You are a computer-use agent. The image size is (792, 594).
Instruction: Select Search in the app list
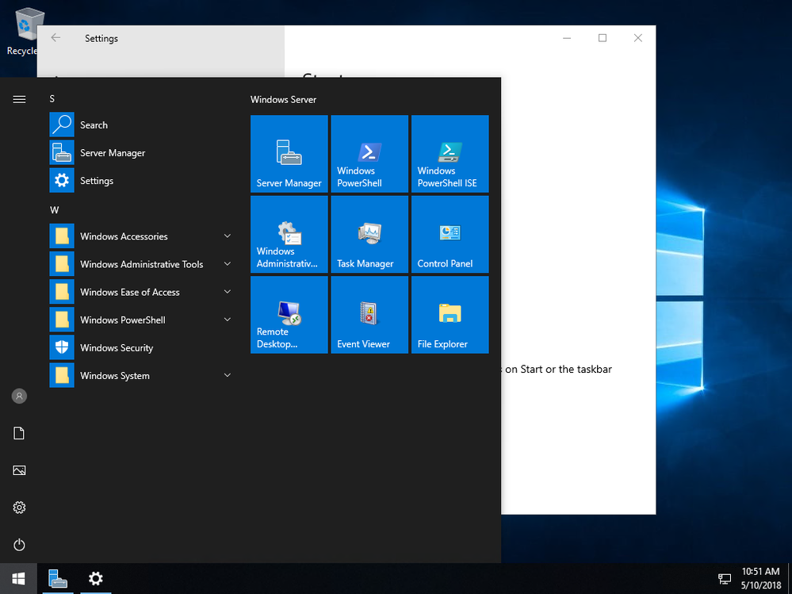tap(94, 125)
